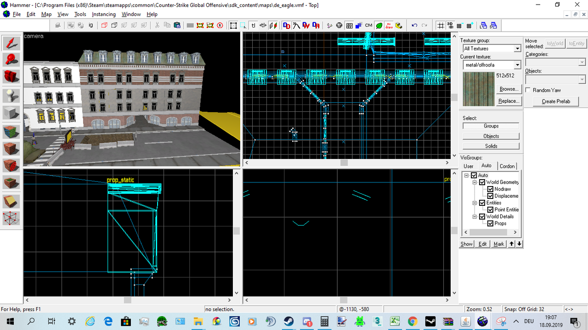Activate the Clipping tool
Image resolution: width=588 pixels, height=330 pixels.
point(11,201)
